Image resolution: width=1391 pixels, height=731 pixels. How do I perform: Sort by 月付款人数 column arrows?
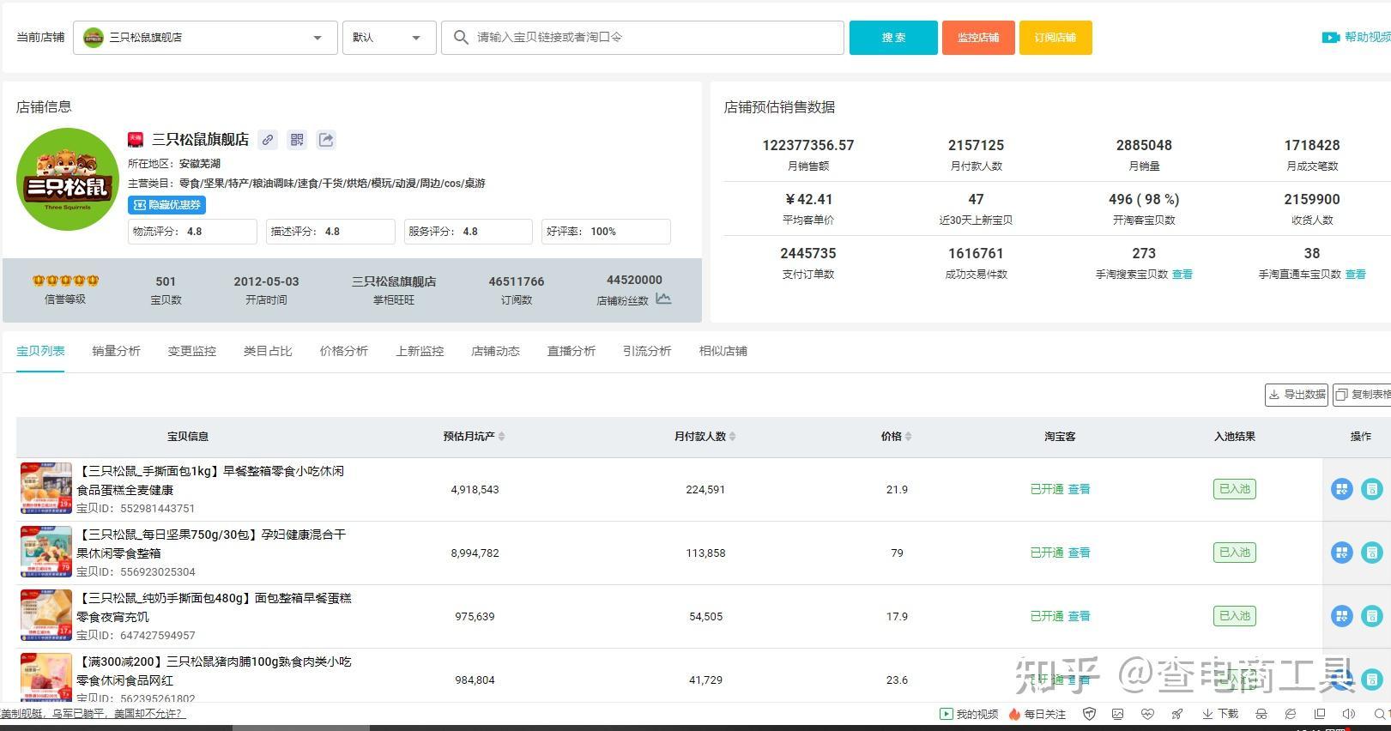coord(732,437)
